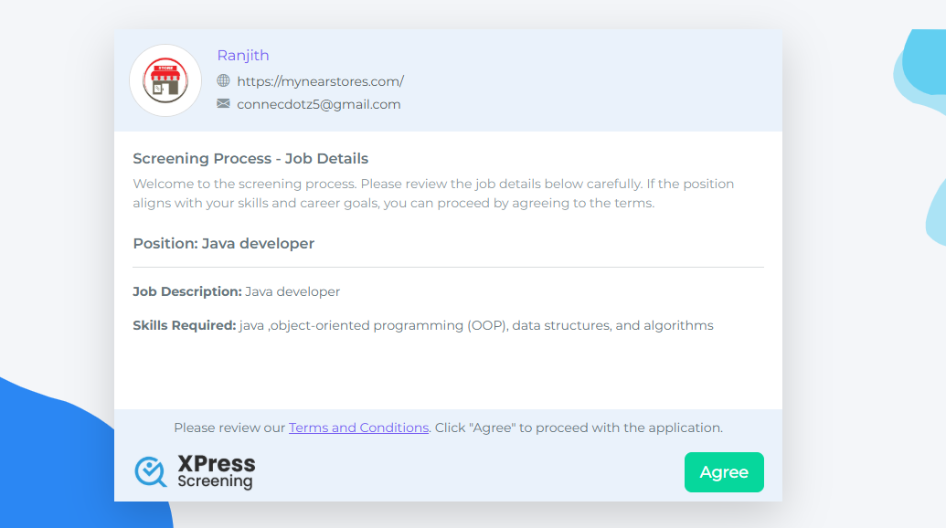Viewport: 946px width, 528px height.
Task: Click the Screening Process - Job Details heading
Action: (250, 159)
